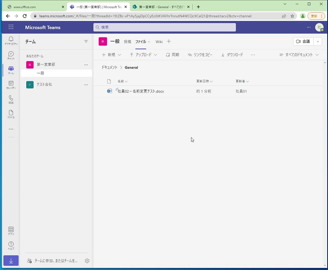Click the share page icon in address bar
The height and width of the screenshot is (270, 328).
284,16
